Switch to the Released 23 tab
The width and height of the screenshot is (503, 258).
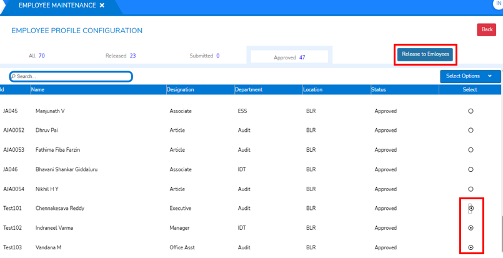121,56
